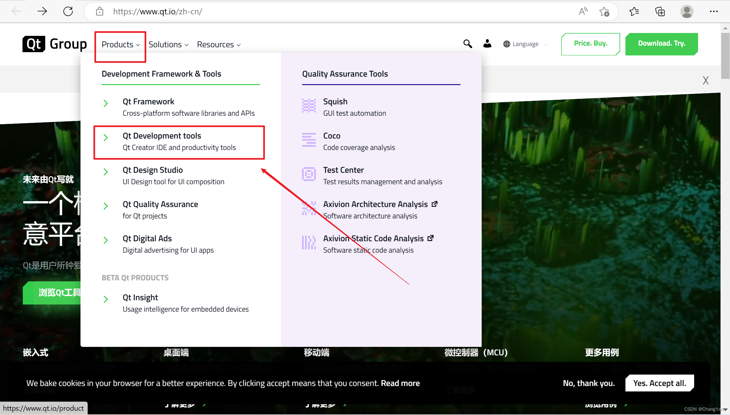730x415 pixels.
Task: Open the Resources dropdown menu
Action: coord(219,44)
